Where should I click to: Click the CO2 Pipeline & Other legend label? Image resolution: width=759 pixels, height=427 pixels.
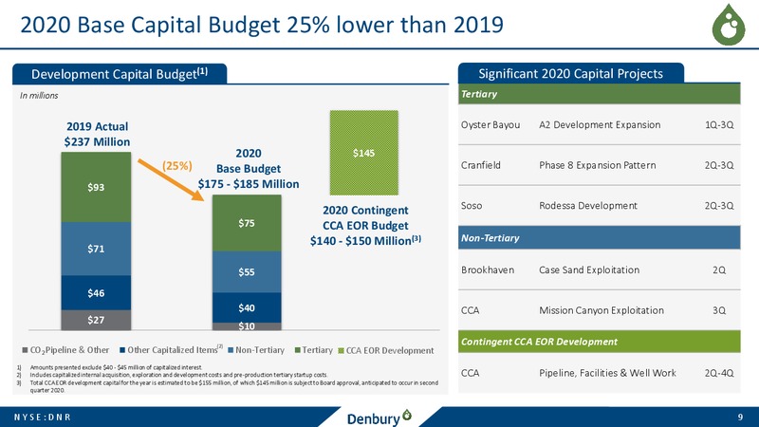click(x=69, y=350)
